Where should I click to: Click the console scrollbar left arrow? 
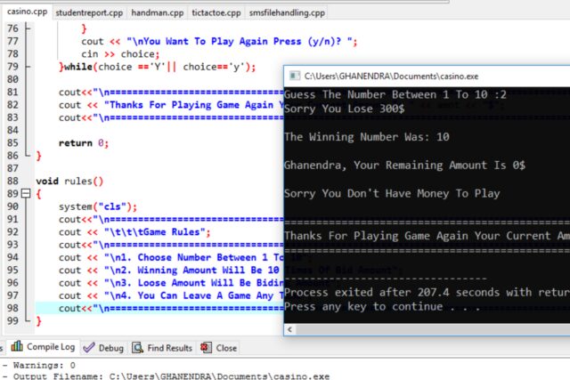click(x=289, y=329)
